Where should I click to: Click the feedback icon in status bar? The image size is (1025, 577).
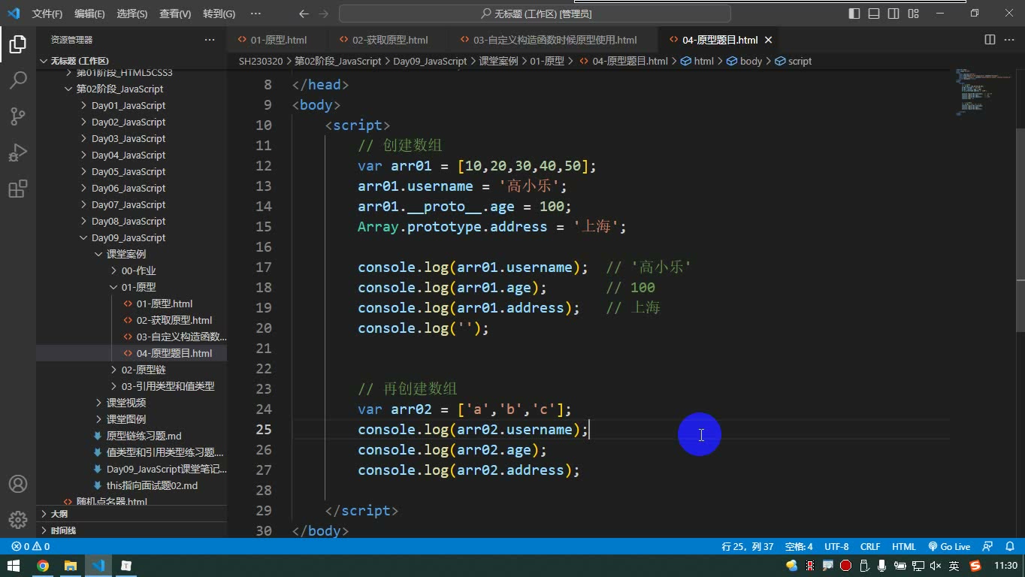click(x=988, y=547)
